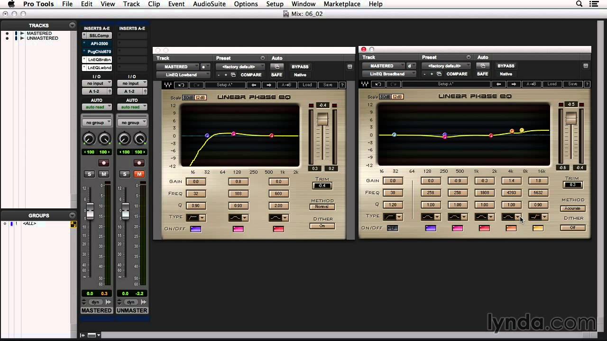The width and height of the screenshot is (607, 341).
Task: Click volume fader on UNMASTERED channel
Action: pos(125,211)
